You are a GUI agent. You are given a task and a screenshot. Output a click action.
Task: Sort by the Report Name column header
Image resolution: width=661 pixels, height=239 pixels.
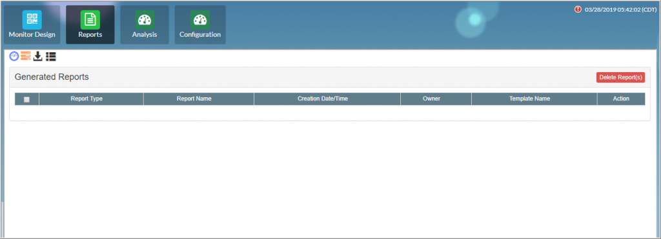(194, 99)
